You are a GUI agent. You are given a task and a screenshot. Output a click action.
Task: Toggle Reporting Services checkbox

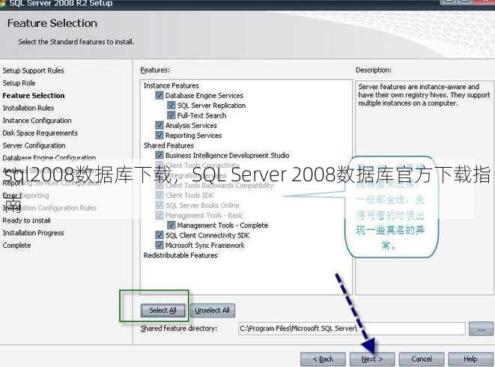[160, 135]
